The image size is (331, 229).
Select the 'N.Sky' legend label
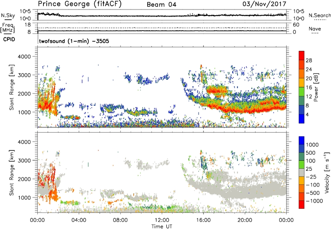[x=8, y=15]
